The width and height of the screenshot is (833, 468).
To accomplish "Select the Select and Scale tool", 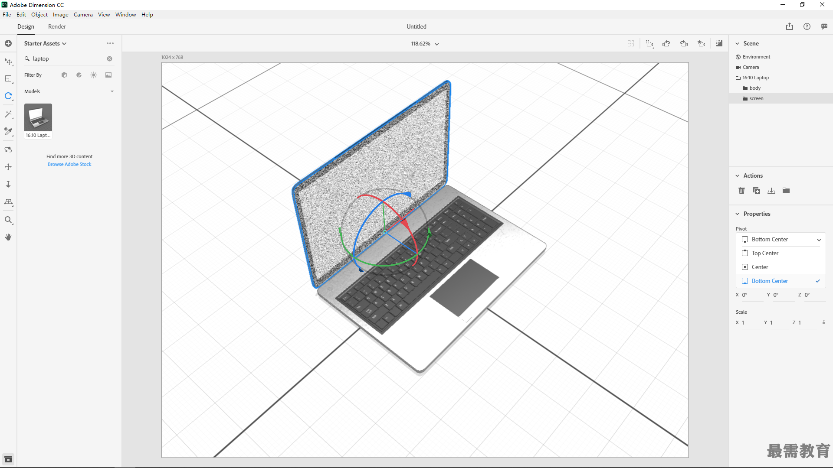I will [8, 79].
